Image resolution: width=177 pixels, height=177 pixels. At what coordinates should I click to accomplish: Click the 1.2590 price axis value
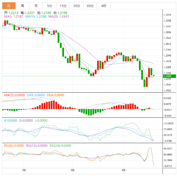click(x=167, y=56)
